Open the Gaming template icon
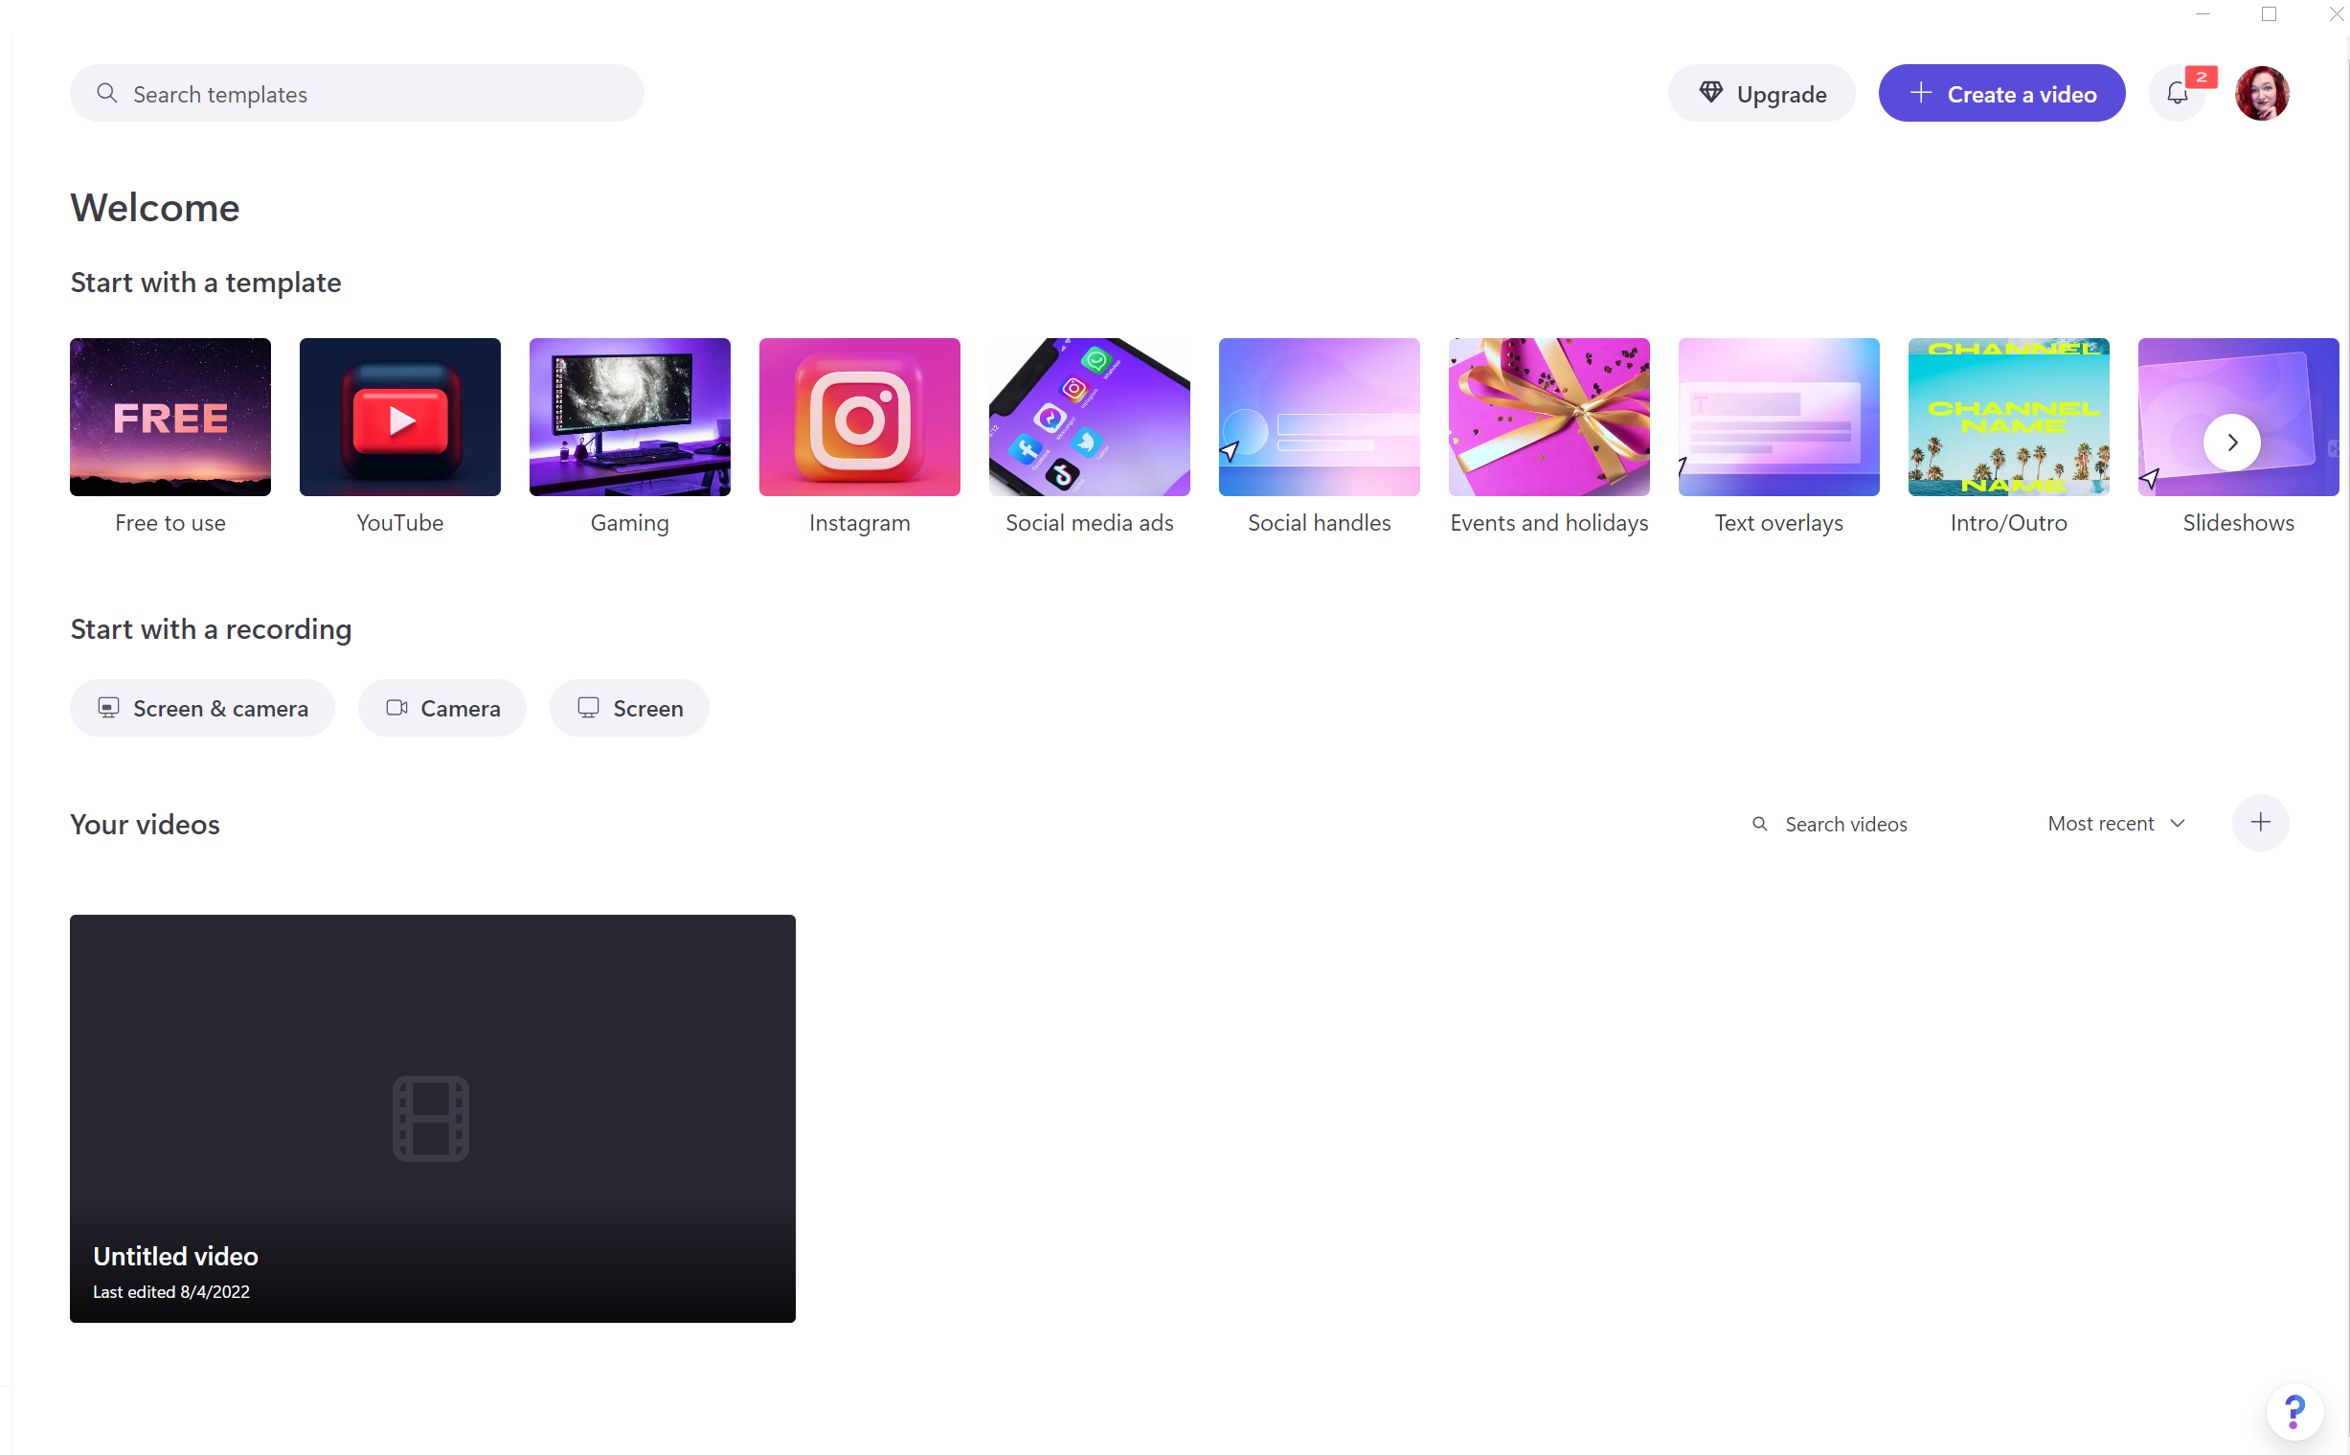The height and width of the screenshot is (1455, 2350). pos(628,417)
